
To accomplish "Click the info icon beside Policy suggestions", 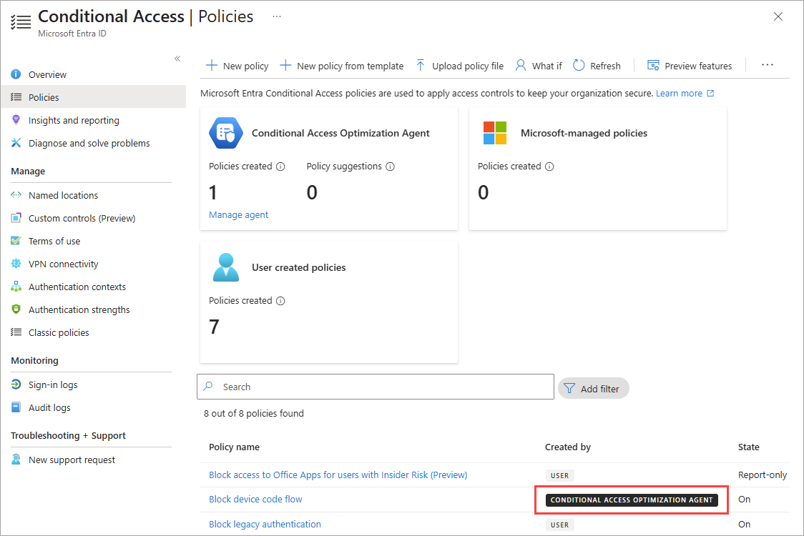I will pyautogui.click(x=390, y=167).
